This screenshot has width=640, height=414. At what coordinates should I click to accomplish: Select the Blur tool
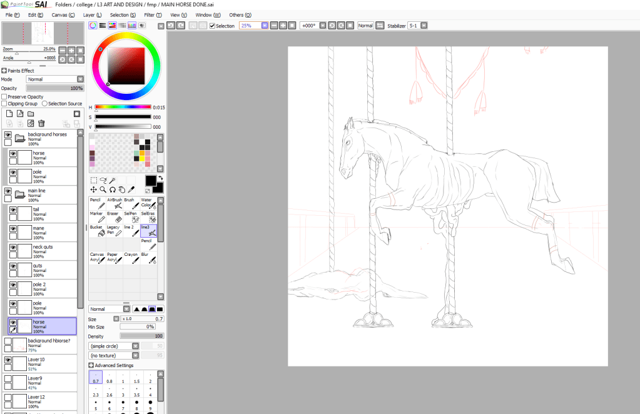[148, 258]
